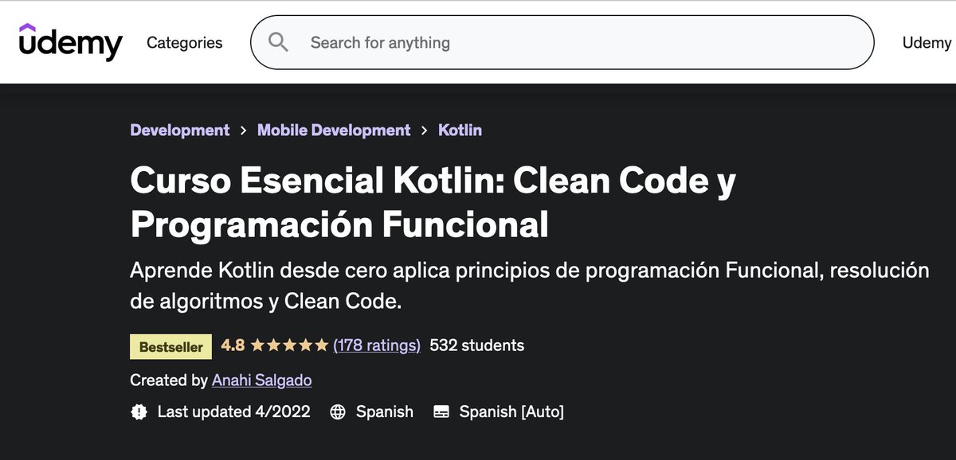
Task: Click 'Last updated 4/2022' text
Action: click(x=234, y=411)
